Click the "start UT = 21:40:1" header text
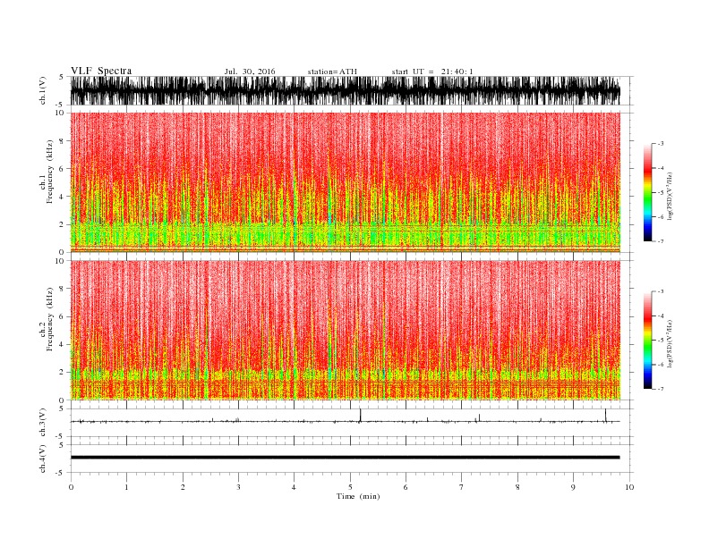This screenshot has height=547, width=709. coord(432,72)
